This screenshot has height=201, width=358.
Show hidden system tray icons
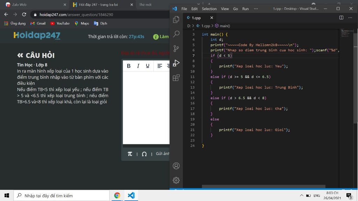click(301, 195)
